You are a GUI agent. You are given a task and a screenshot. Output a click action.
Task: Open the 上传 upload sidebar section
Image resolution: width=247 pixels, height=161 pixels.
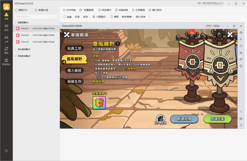tap(6, 39)
